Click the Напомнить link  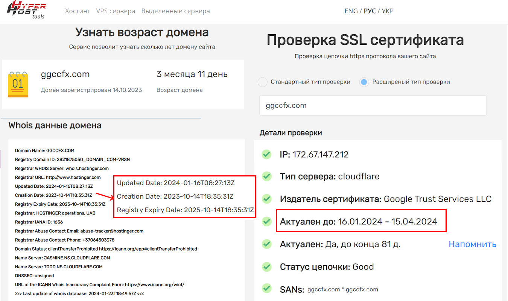[473, 244]
